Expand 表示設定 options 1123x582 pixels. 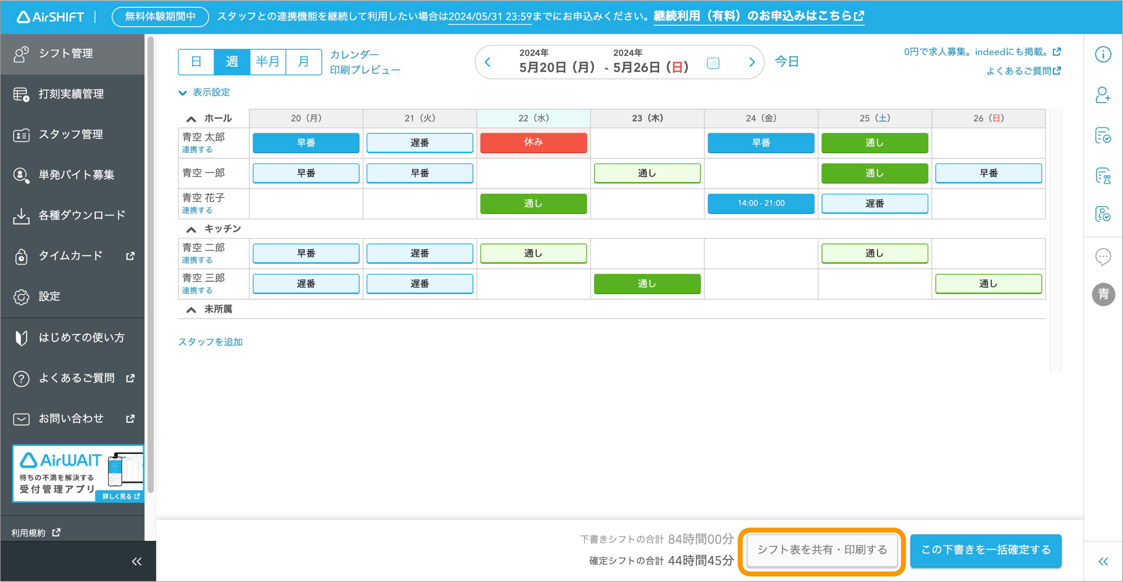(204, 92)
